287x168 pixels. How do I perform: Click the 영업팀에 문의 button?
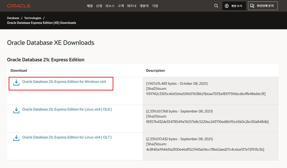263,6
